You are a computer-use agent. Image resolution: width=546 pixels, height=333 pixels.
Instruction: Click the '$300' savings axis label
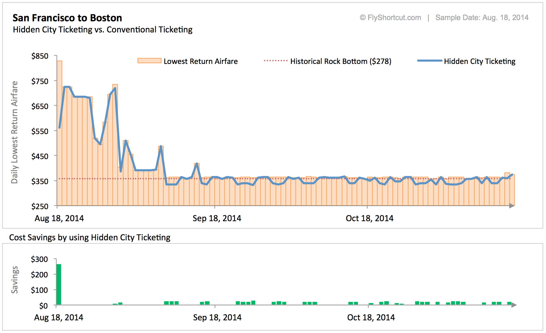pos(39,259)
